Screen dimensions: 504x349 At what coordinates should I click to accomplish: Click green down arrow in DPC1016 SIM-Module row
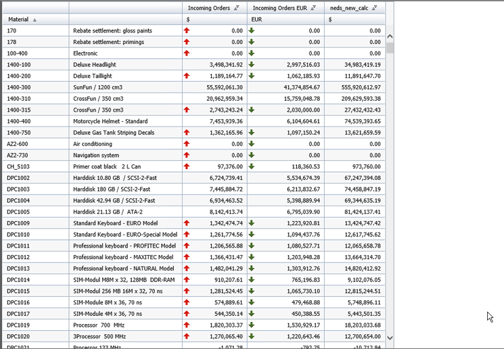coord(252,302)
